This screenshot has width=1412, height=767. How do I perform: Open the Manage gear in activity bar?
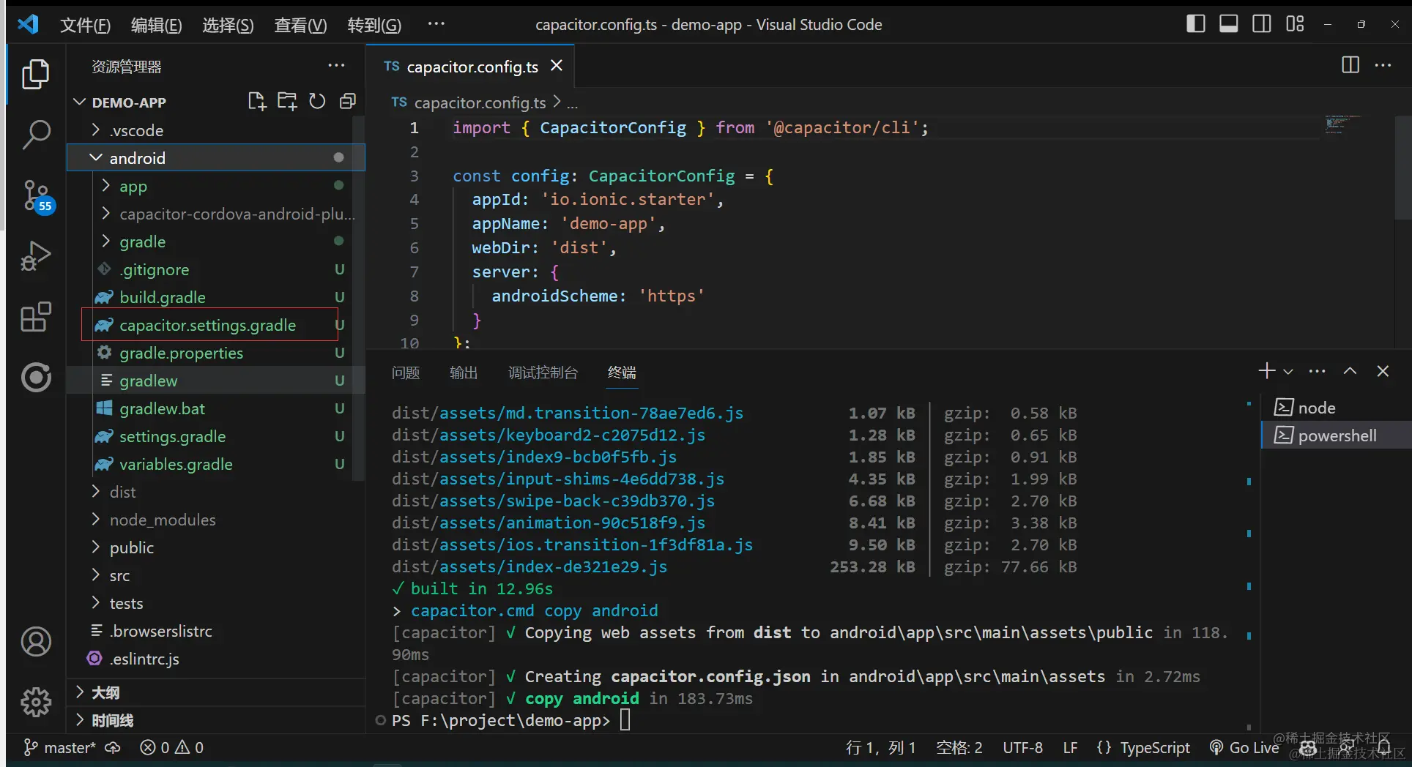pos(35,702)
